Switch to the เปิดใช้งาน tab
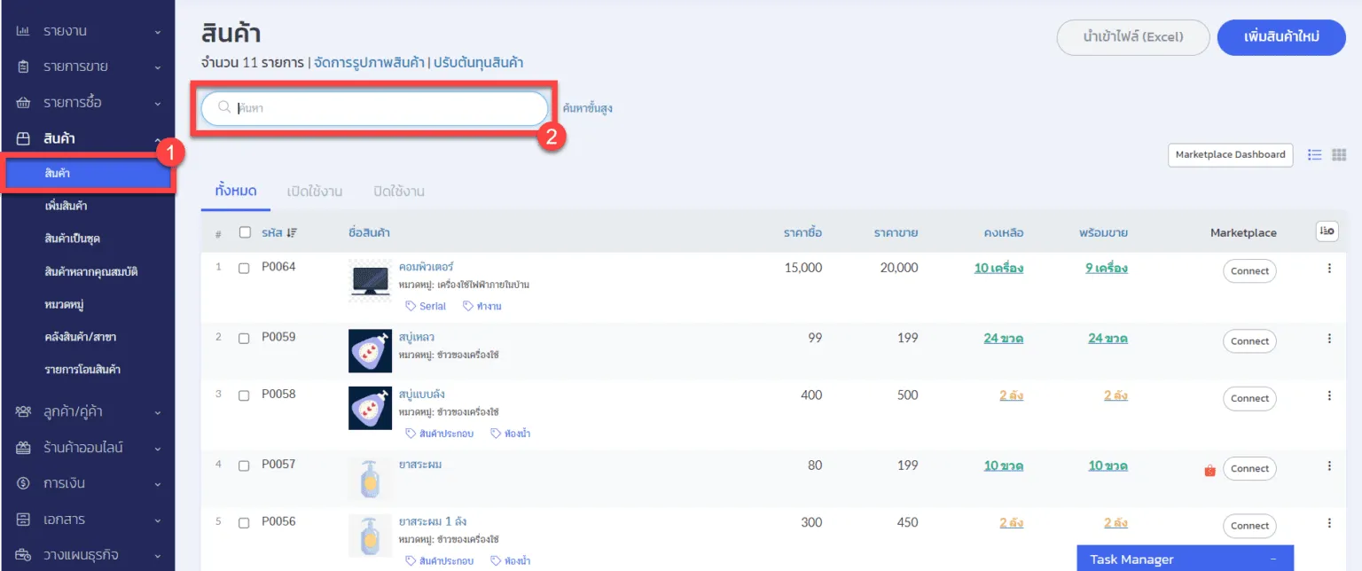 point(314,192)
